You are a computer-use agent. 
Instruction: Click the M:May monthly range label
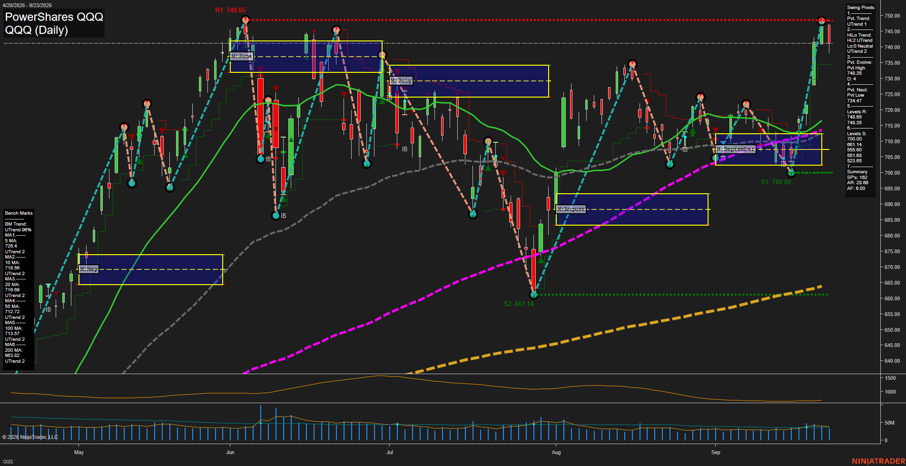tap(89, 269)
